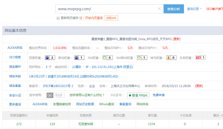Click the 360权重 badge showing 0
This screenshot has height=129, width=223.
click(x=108, y=58)
